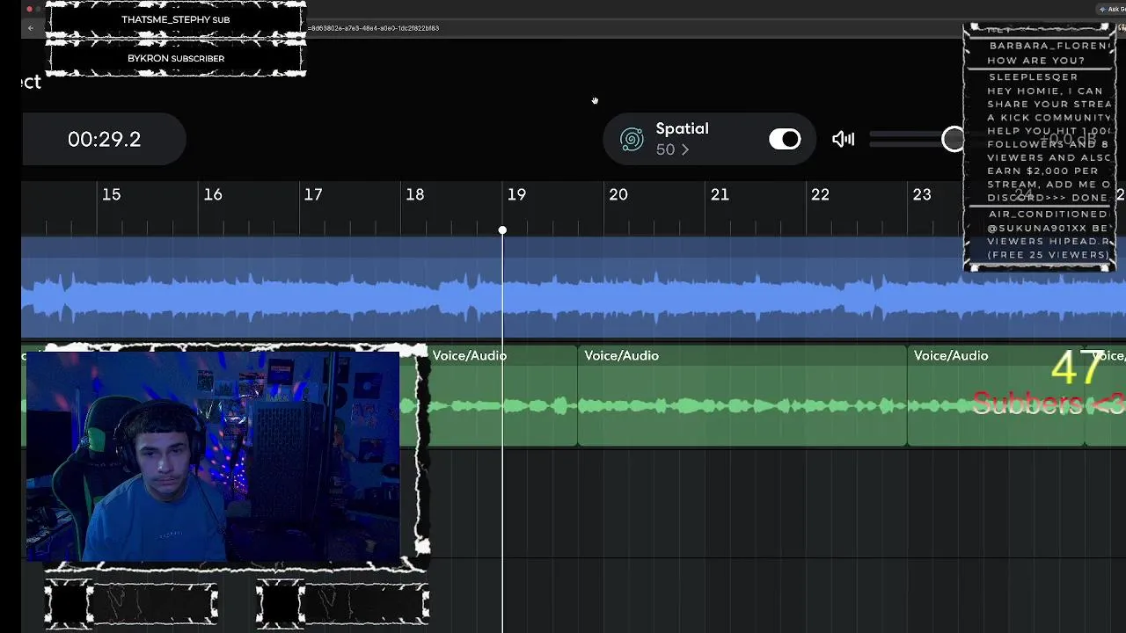Open the Spatial 50 amount chevron

pyautogui.click(x=685, y=149)
